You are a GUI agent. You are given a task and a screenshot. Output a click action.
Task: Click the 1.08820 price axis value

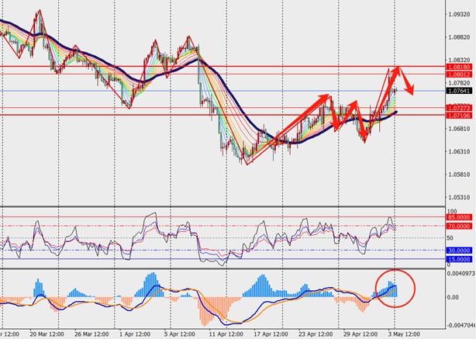(459, 37)
